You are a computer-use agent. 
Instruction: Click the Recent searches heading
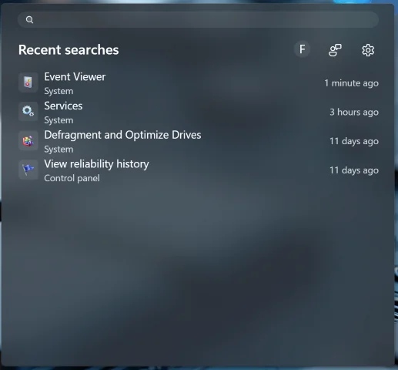point(69,50)
